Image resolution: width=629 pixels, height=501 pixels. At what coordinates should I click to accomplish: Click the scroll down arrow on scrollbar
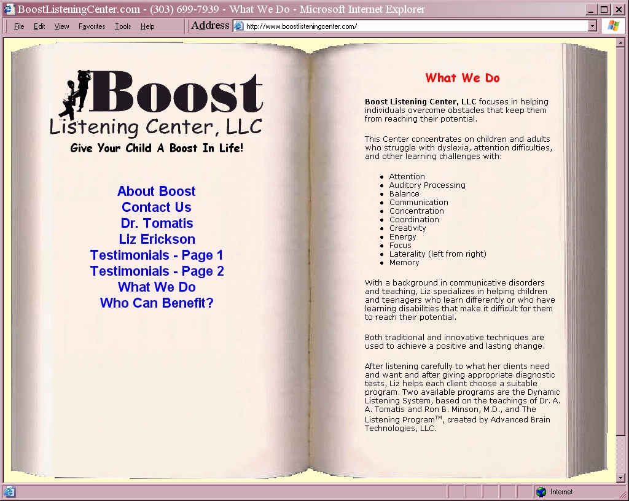tap(620, 478)
